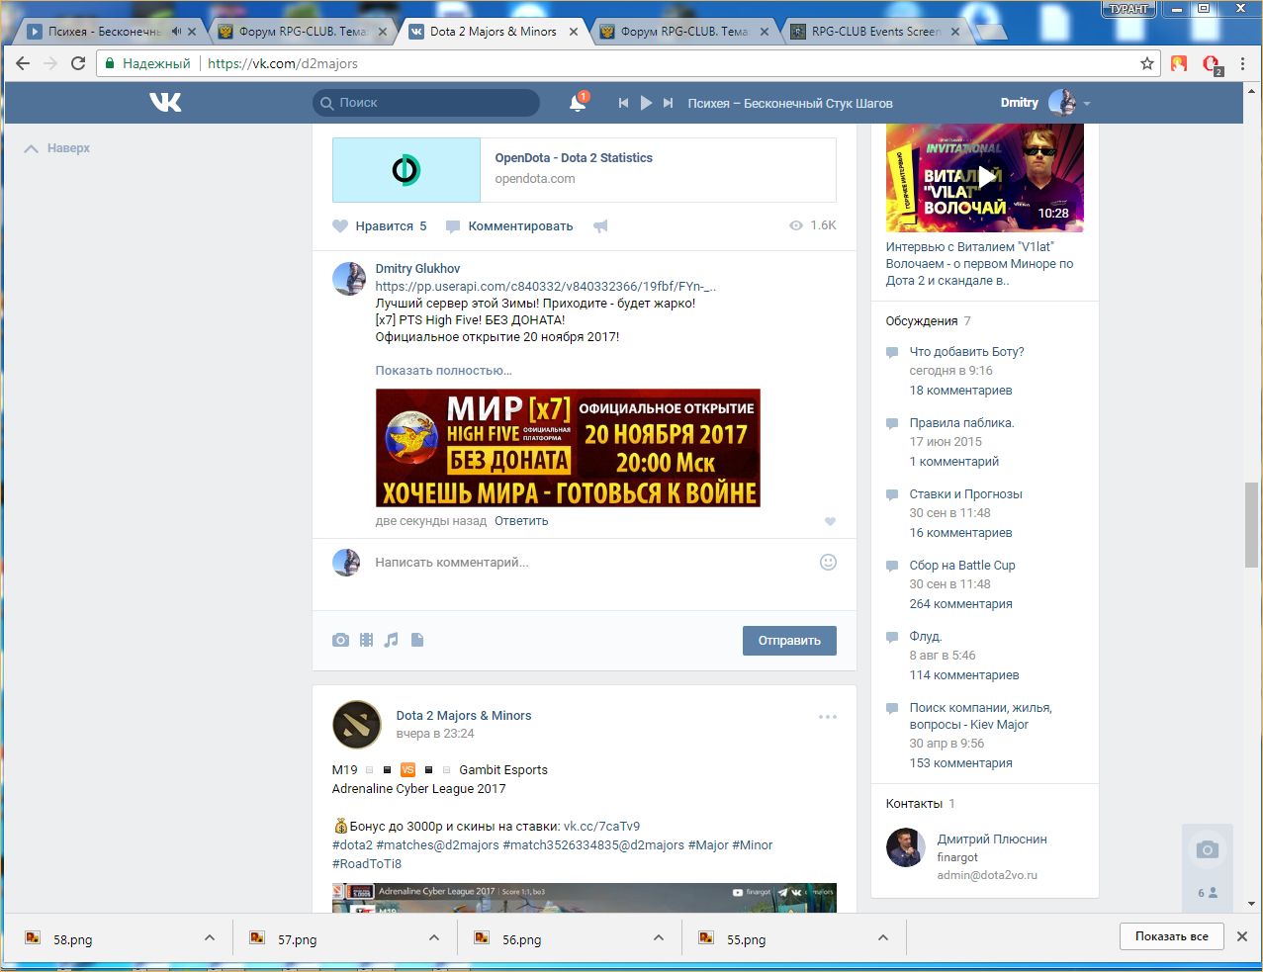The height and width of the screenshot is (972, 1263).
Task: Attach audio with the music note icon
Action: pyautogui.click(x=392, y=640)
